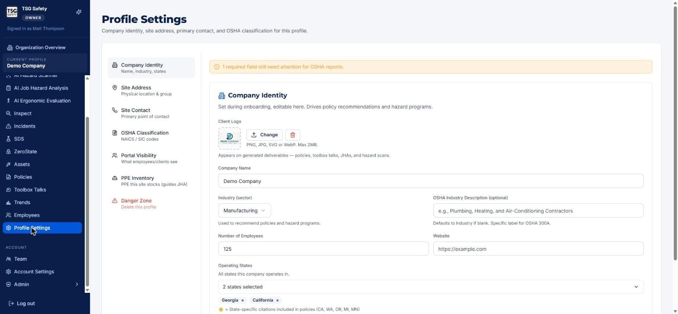Click the Company Identity heading building icon
Image resolution: width=678 pixels, height=314 pixels.
[x=222, y=96]
